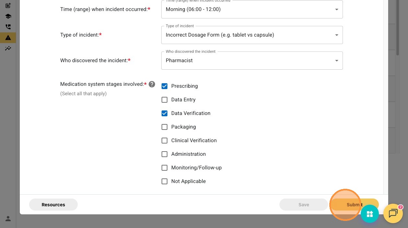Check the Not Applicable checkbox
The height and width of the screenshot is (228, 408).
click(x=164, y=181)
